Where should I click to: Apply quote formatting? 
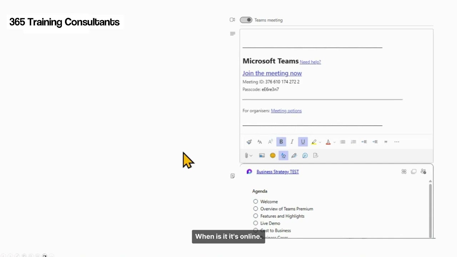tap(386, 142)
